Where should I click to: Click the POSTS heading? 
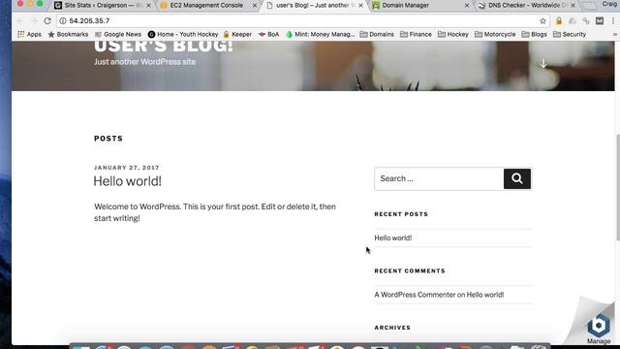coord(108,139)
